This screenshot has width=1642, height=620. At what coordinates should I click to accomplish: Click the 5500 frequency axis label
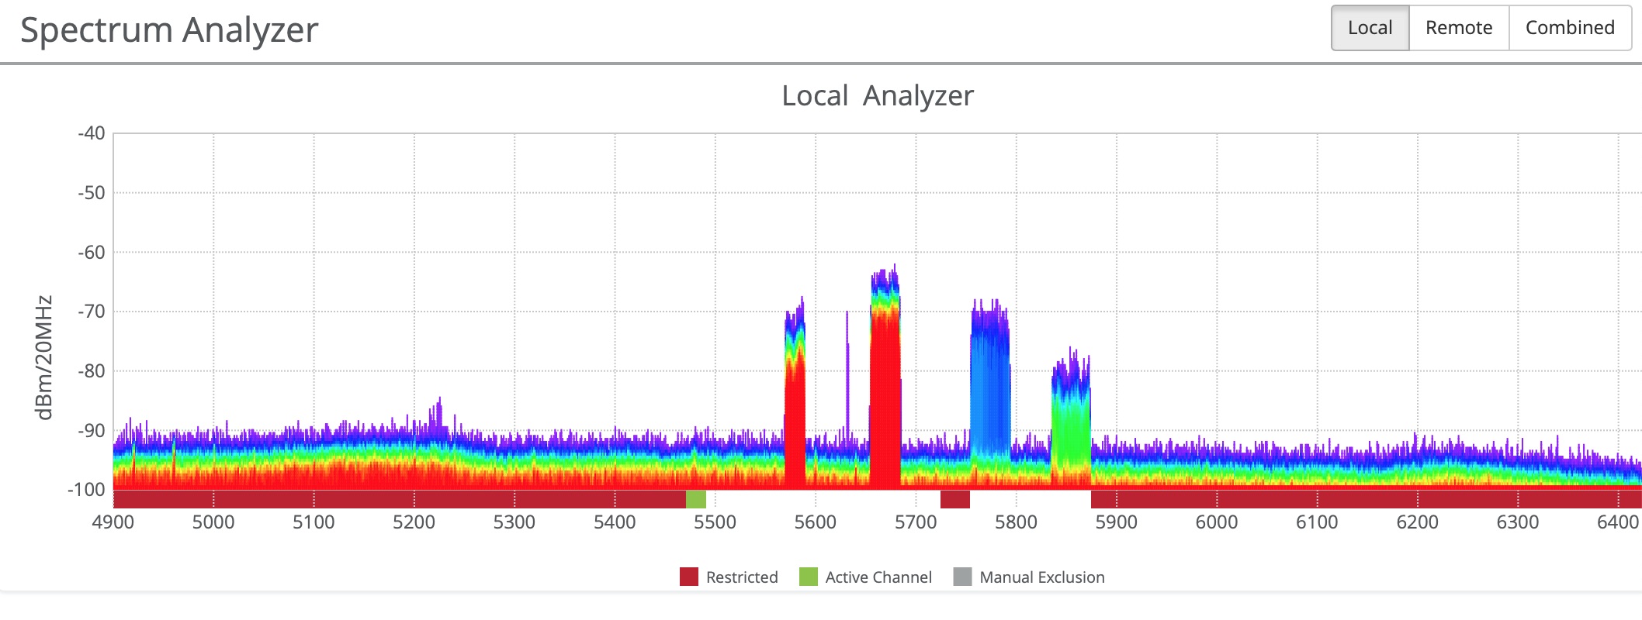click(x=715, y=522)
